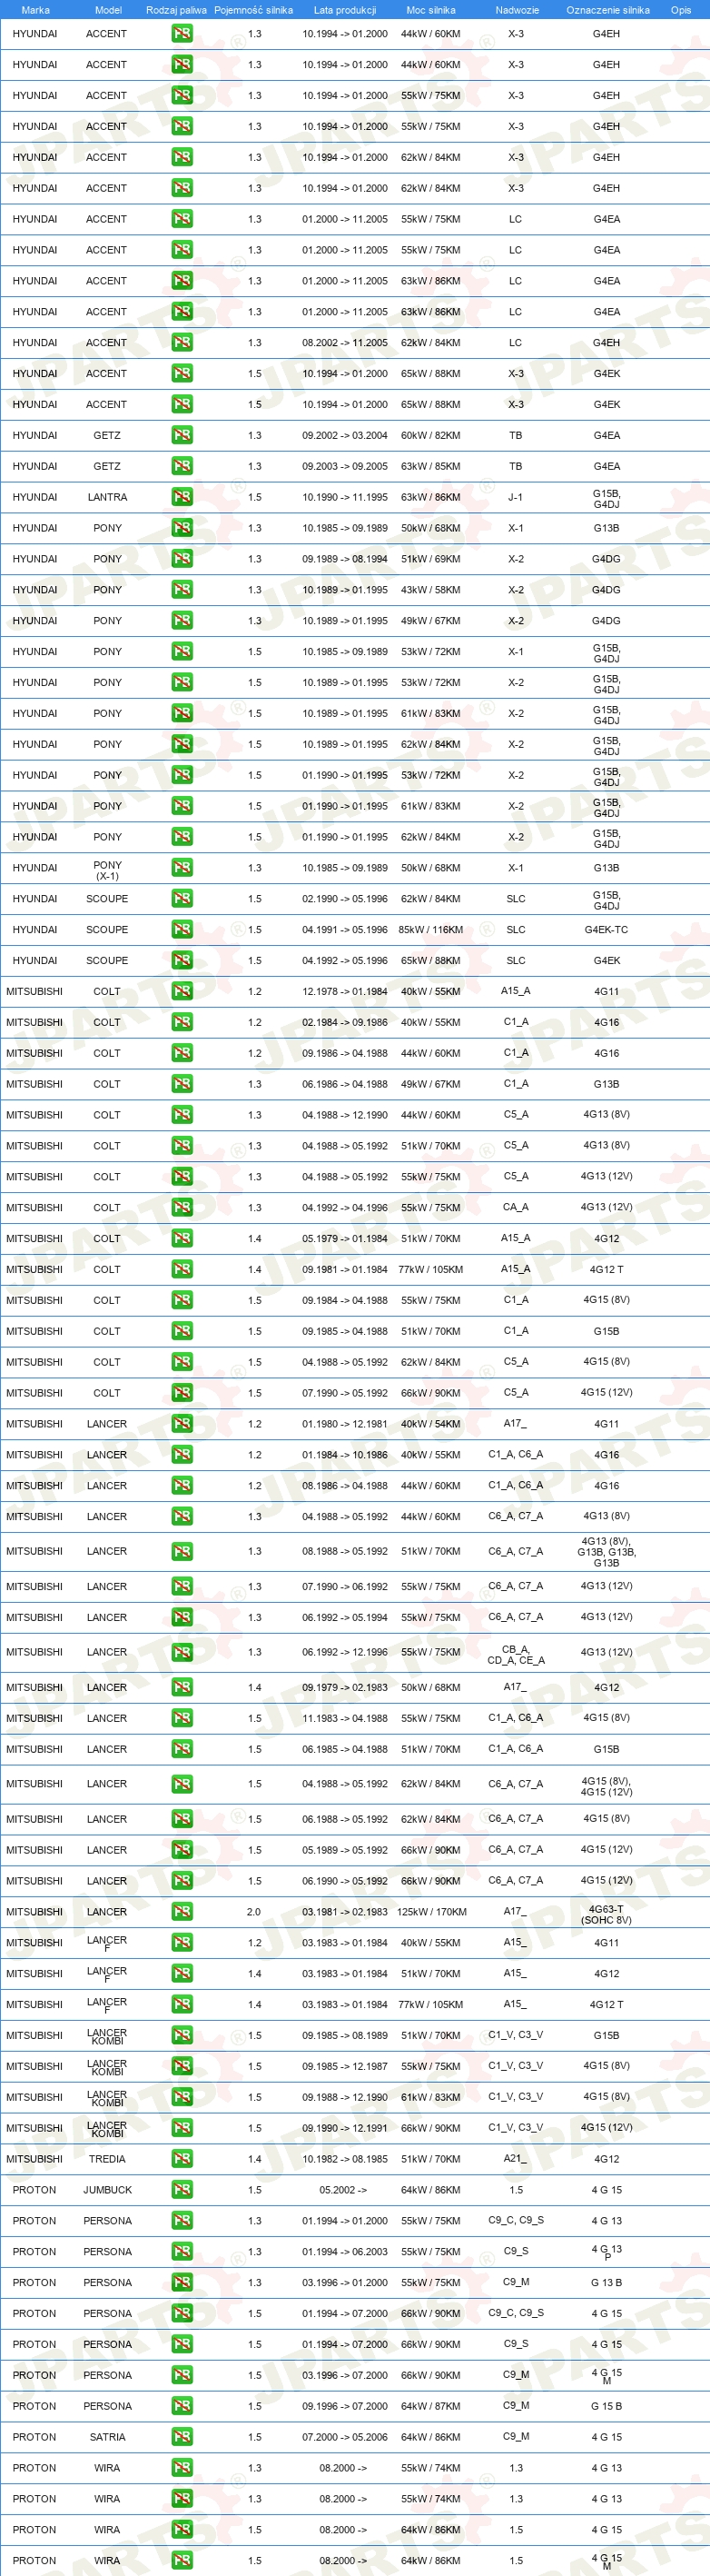Click the fuel icon in the PERSONA G 13 B row
Screen dimensions: 710x2576
pyautogui.click(x=182, y=2283)
